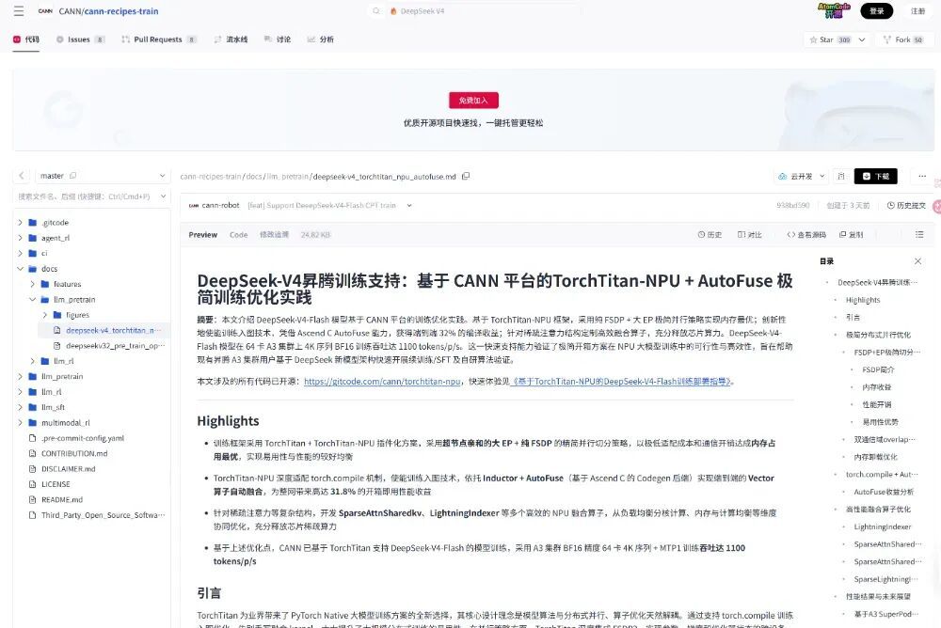Open DISCLAIMER.md file
Image resolution: width=941 pixels, height=628 pixels.
tap(69, 469)
